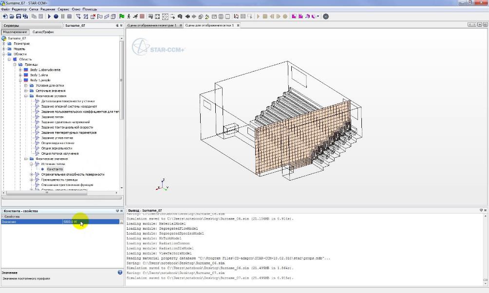This screenshot has height=293, width=489.
Task: Click the open folder icon in toolbar
Action: pos(12,16)
